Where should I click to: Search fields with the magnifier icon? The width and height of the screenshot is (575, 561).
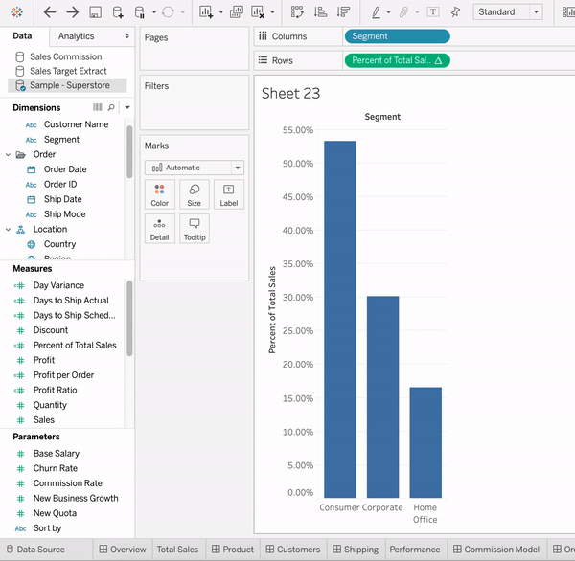pyautogui.click(x=111, y=108)
